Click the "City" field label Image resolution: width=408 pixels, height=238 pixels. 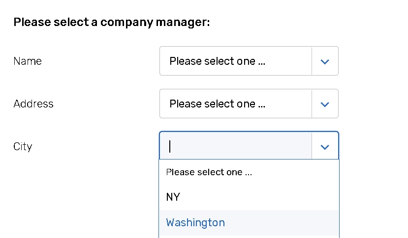tap(23, 147)
